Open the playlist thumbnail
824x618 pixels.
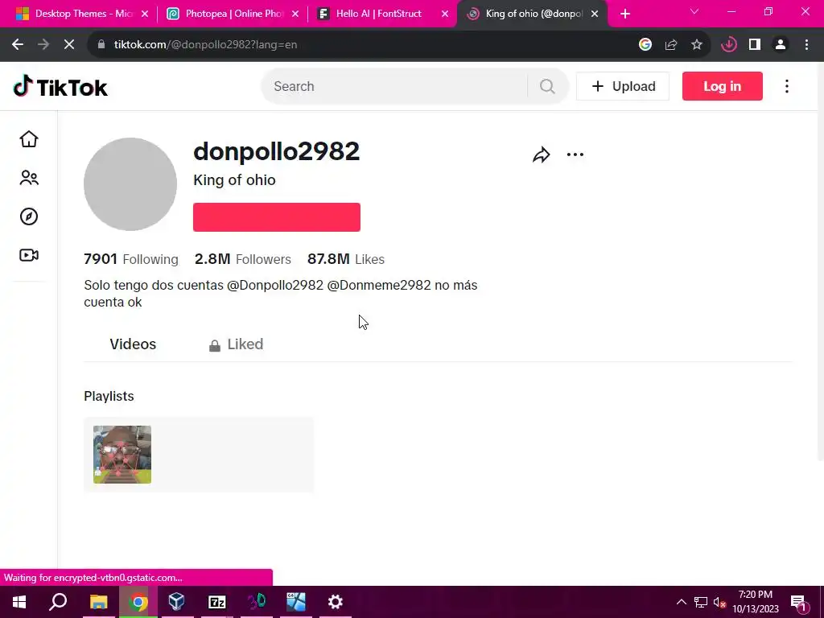click(122, 455)
